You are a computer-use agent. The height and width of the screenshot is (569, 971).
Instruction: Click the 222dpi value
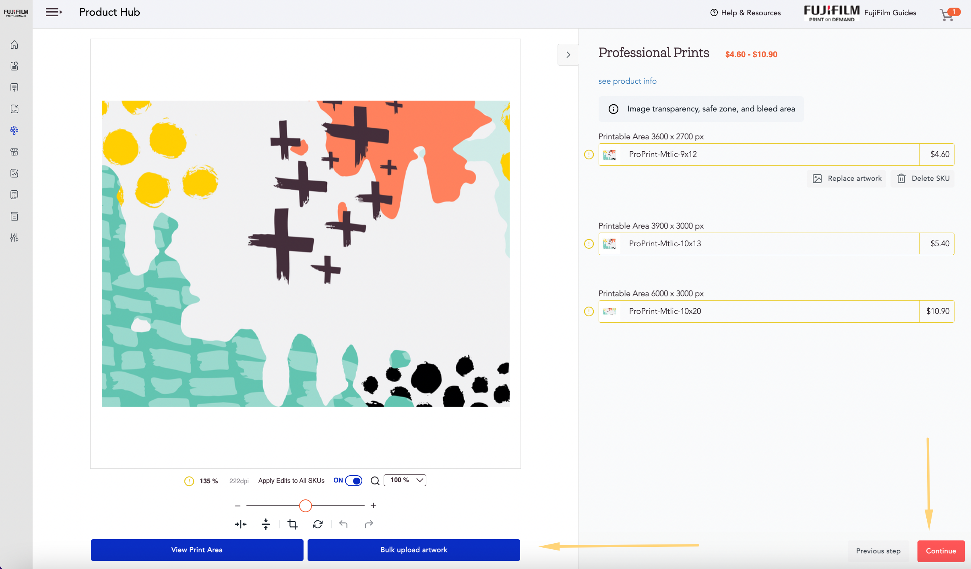pyautogui.click(x=239, y=481)
